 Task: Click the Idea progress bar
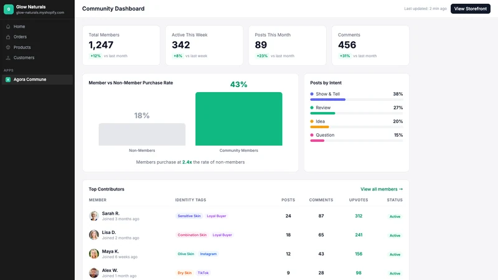pos(356,127)
